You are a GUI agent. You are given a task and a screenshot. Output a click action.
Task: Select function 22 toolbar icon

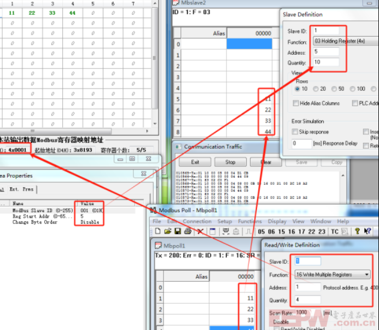click(312, 231)
